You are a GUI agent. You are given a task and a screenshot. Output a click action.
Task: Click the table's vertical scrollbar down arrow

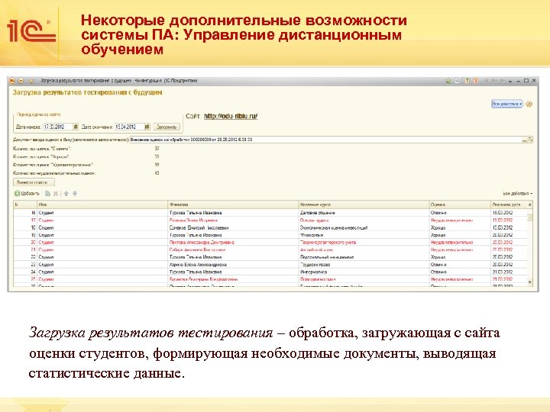coord(530,282)
